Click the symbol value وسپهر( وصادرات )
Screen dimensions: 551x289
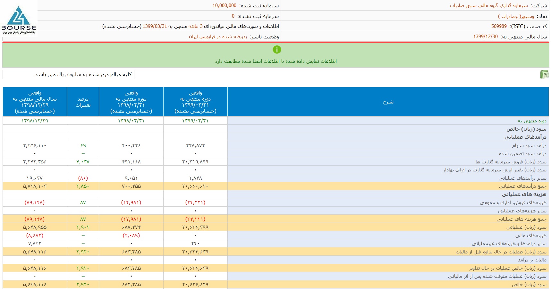[x=516, y=16]
